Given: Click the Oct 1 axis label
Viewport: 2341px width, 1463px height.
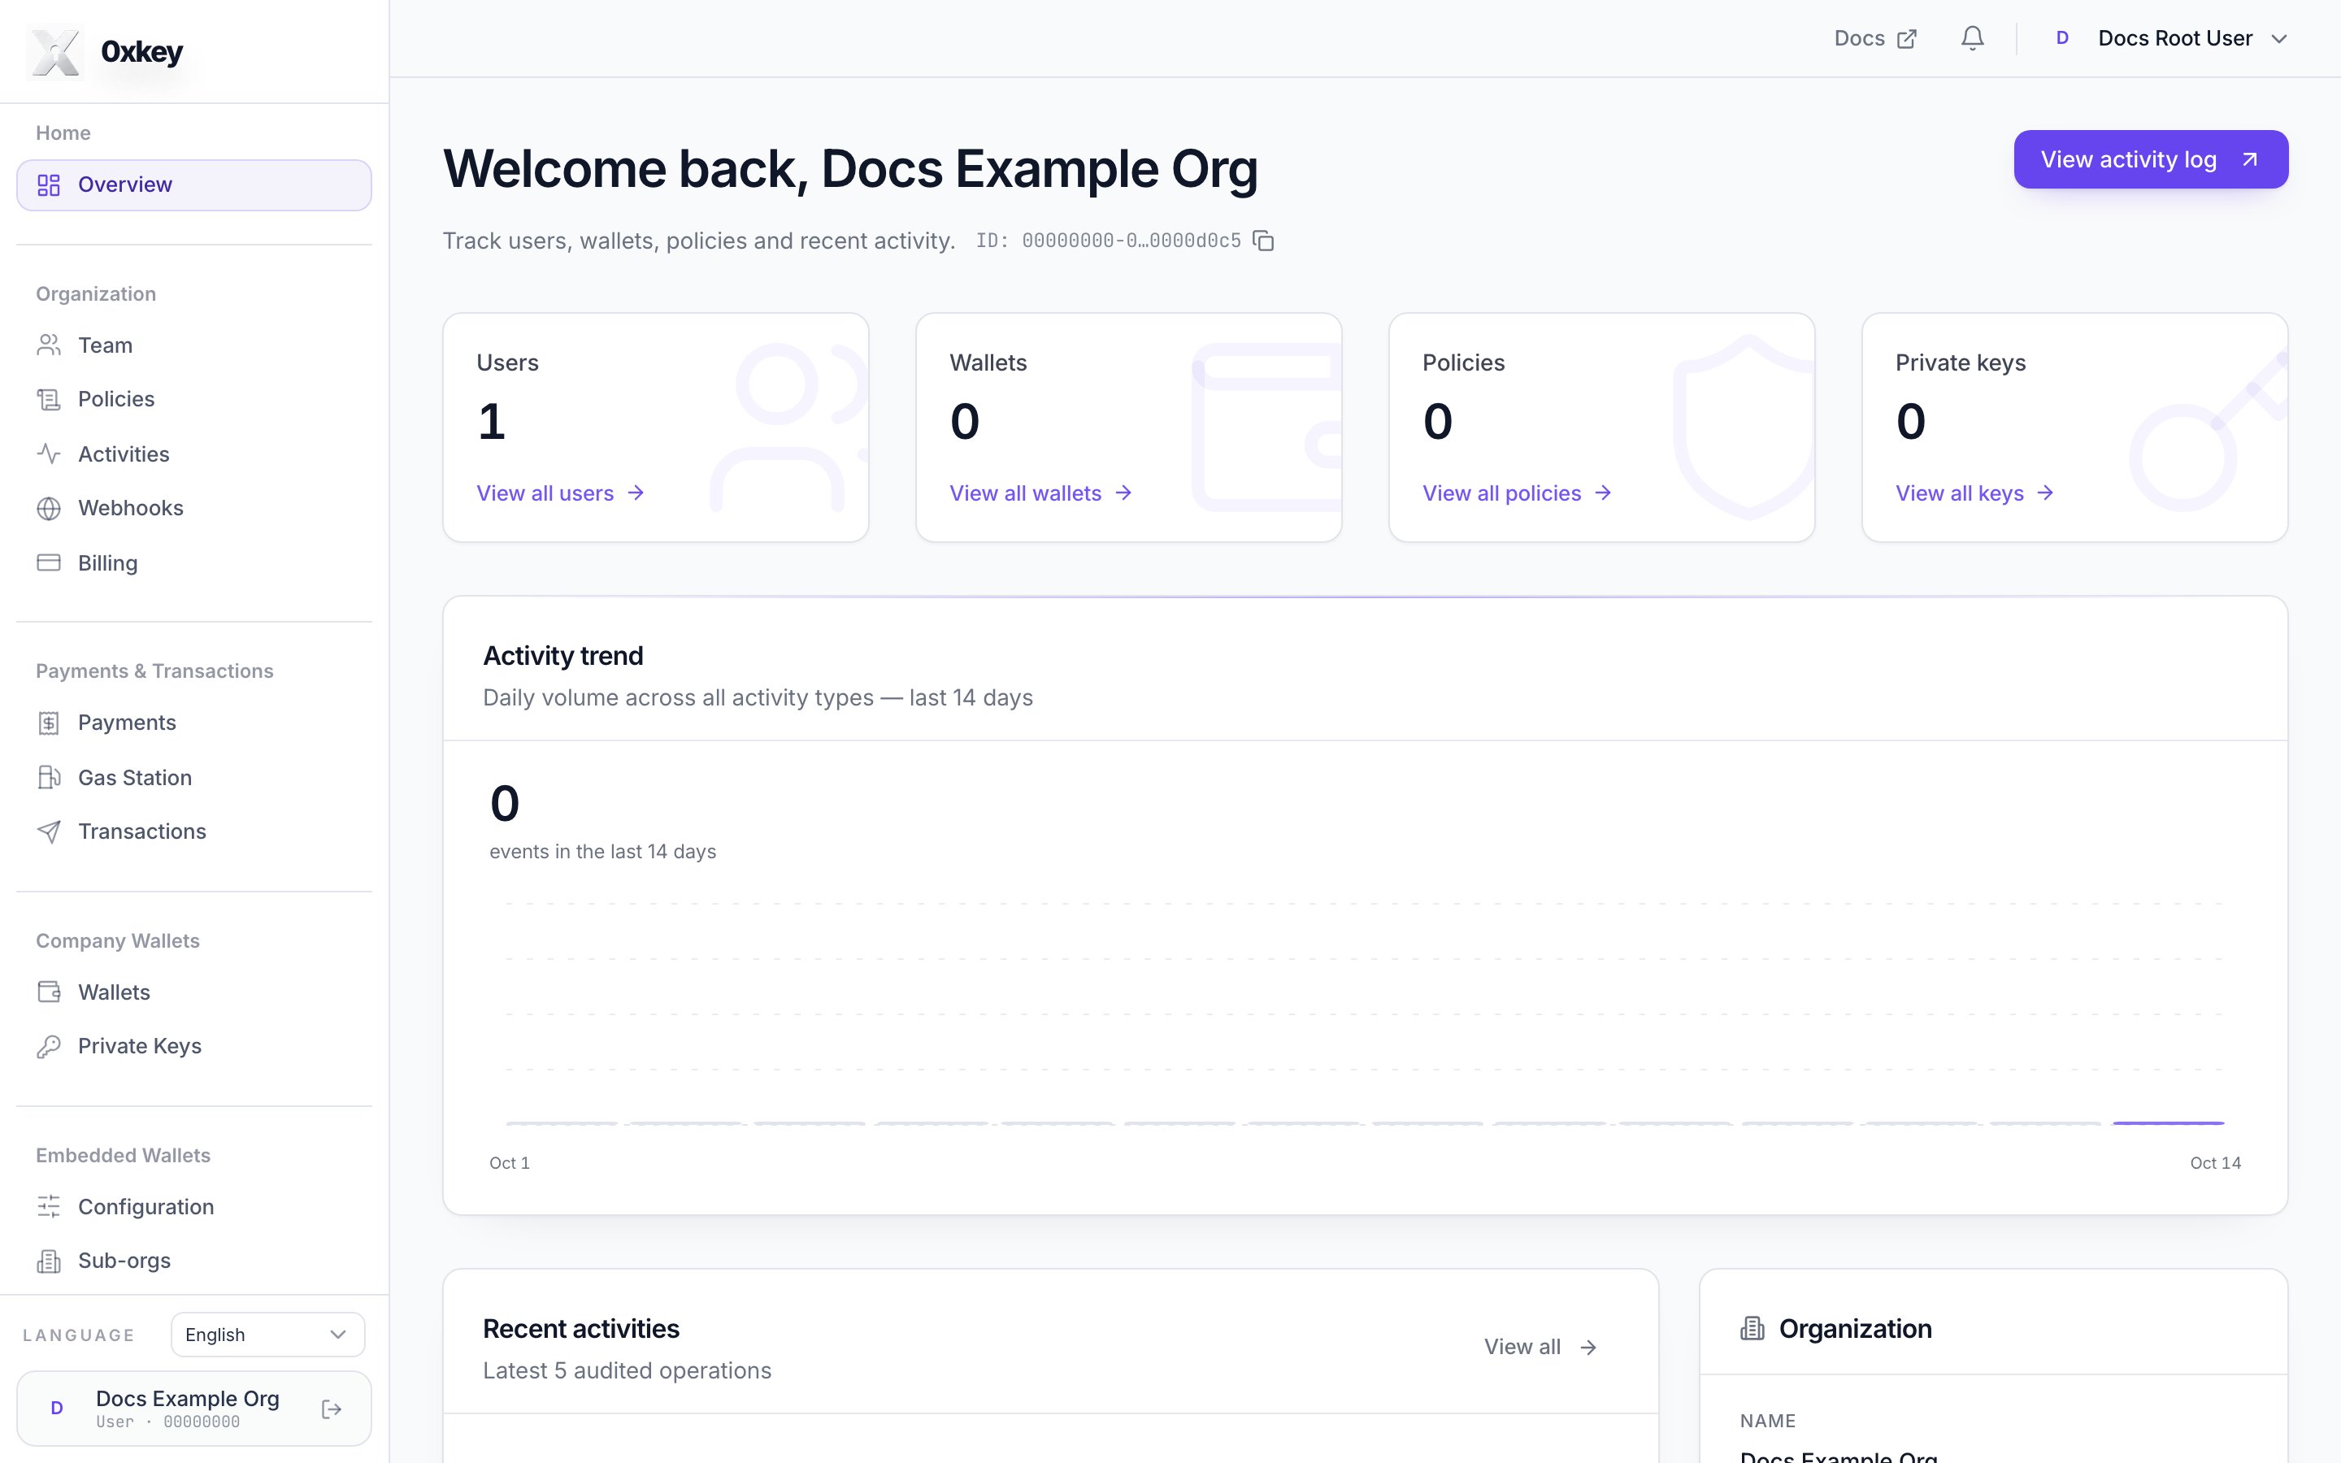Looking at the screenshot, I should coord(510,1163).
